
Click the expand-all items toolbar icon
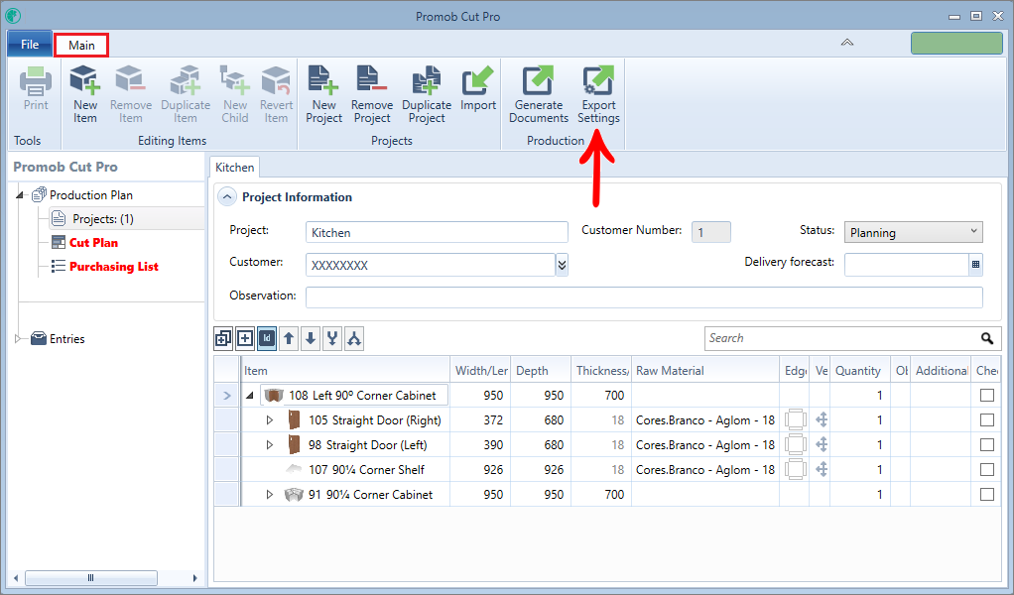coord(223,338)
